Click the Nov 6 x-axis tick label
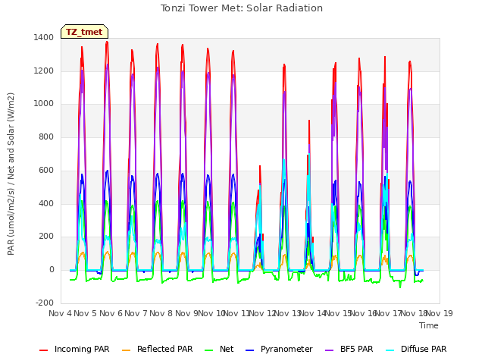485x364 pixels. [x=111, y=313]
